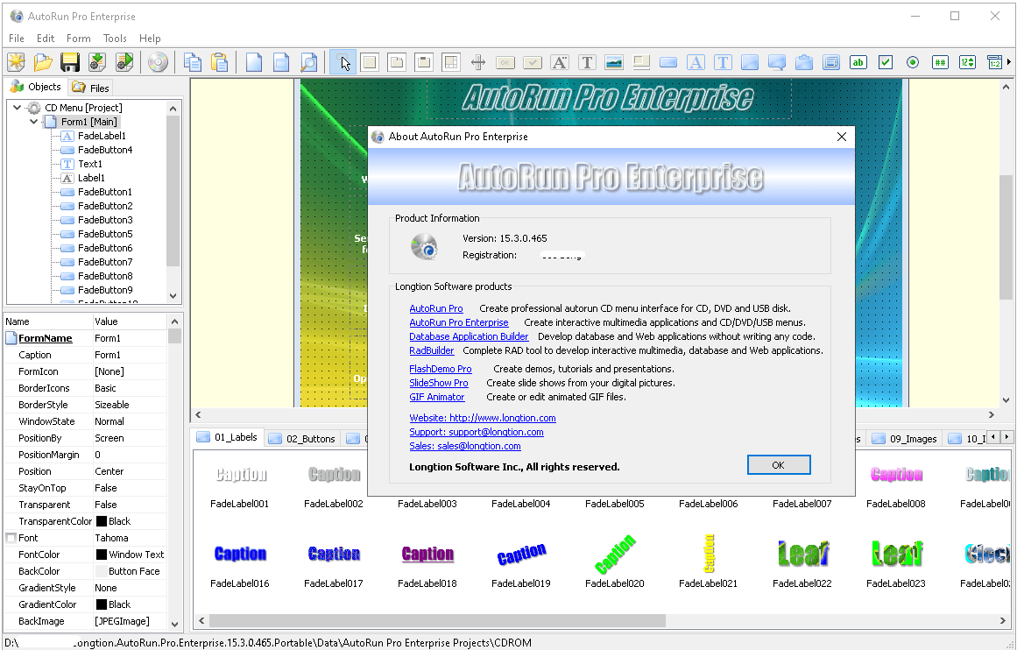Open the SlideShow Pro link
Viewport: 1017px width, 650px height.
pos(439,384)
